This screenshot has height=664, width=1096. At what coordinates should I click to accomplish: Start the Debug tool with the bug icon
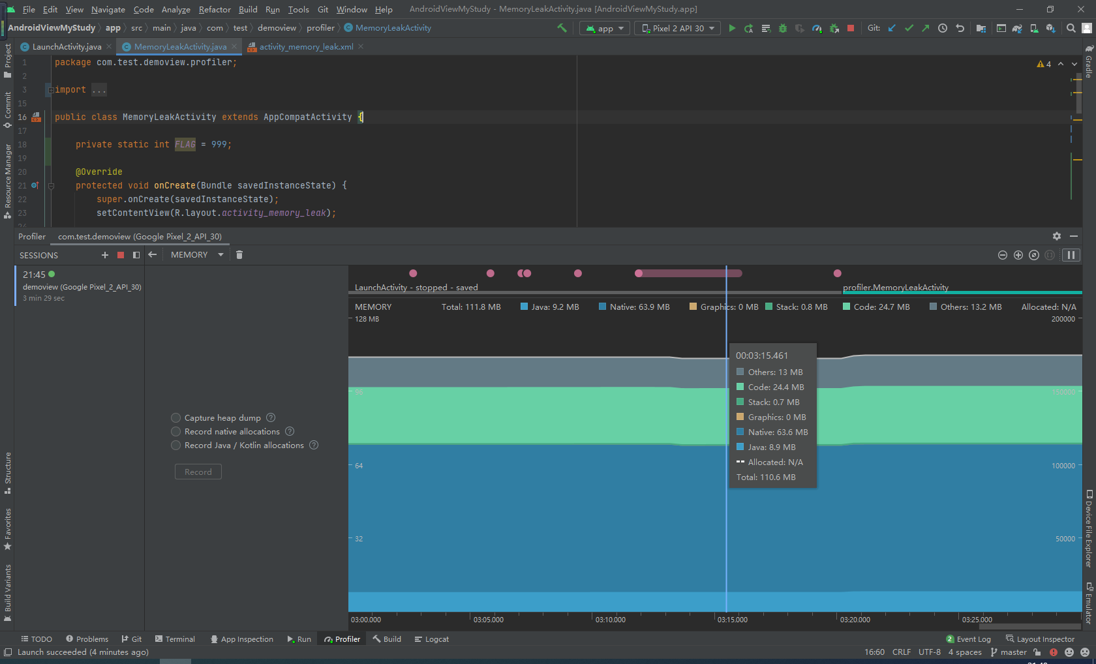coord(782,28)
